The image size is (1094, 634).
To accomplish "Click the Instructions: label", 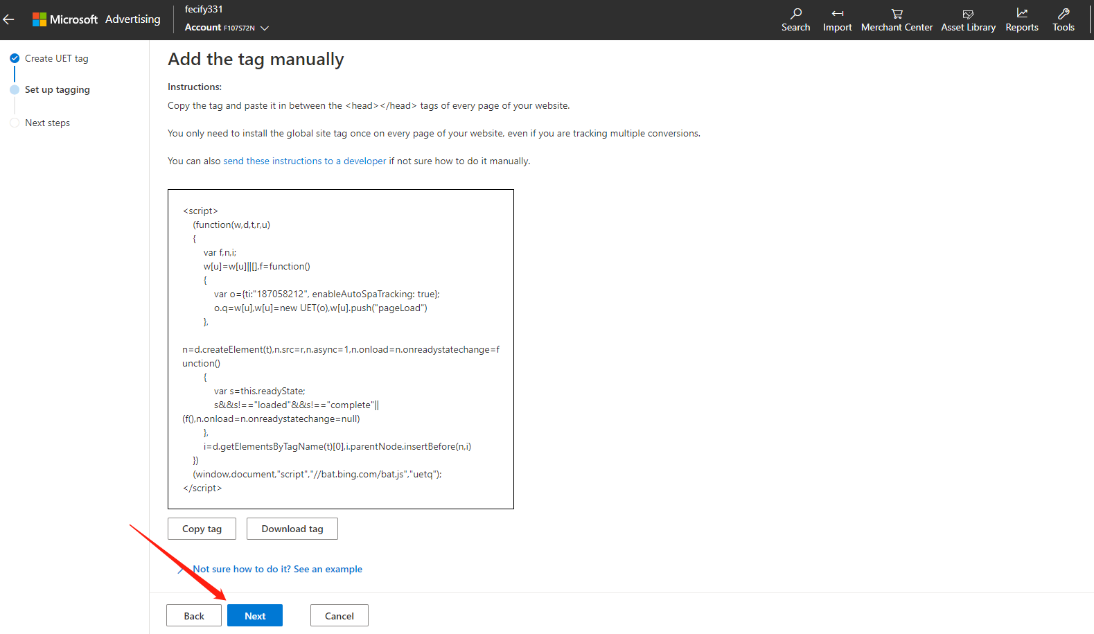I will 195,87.
